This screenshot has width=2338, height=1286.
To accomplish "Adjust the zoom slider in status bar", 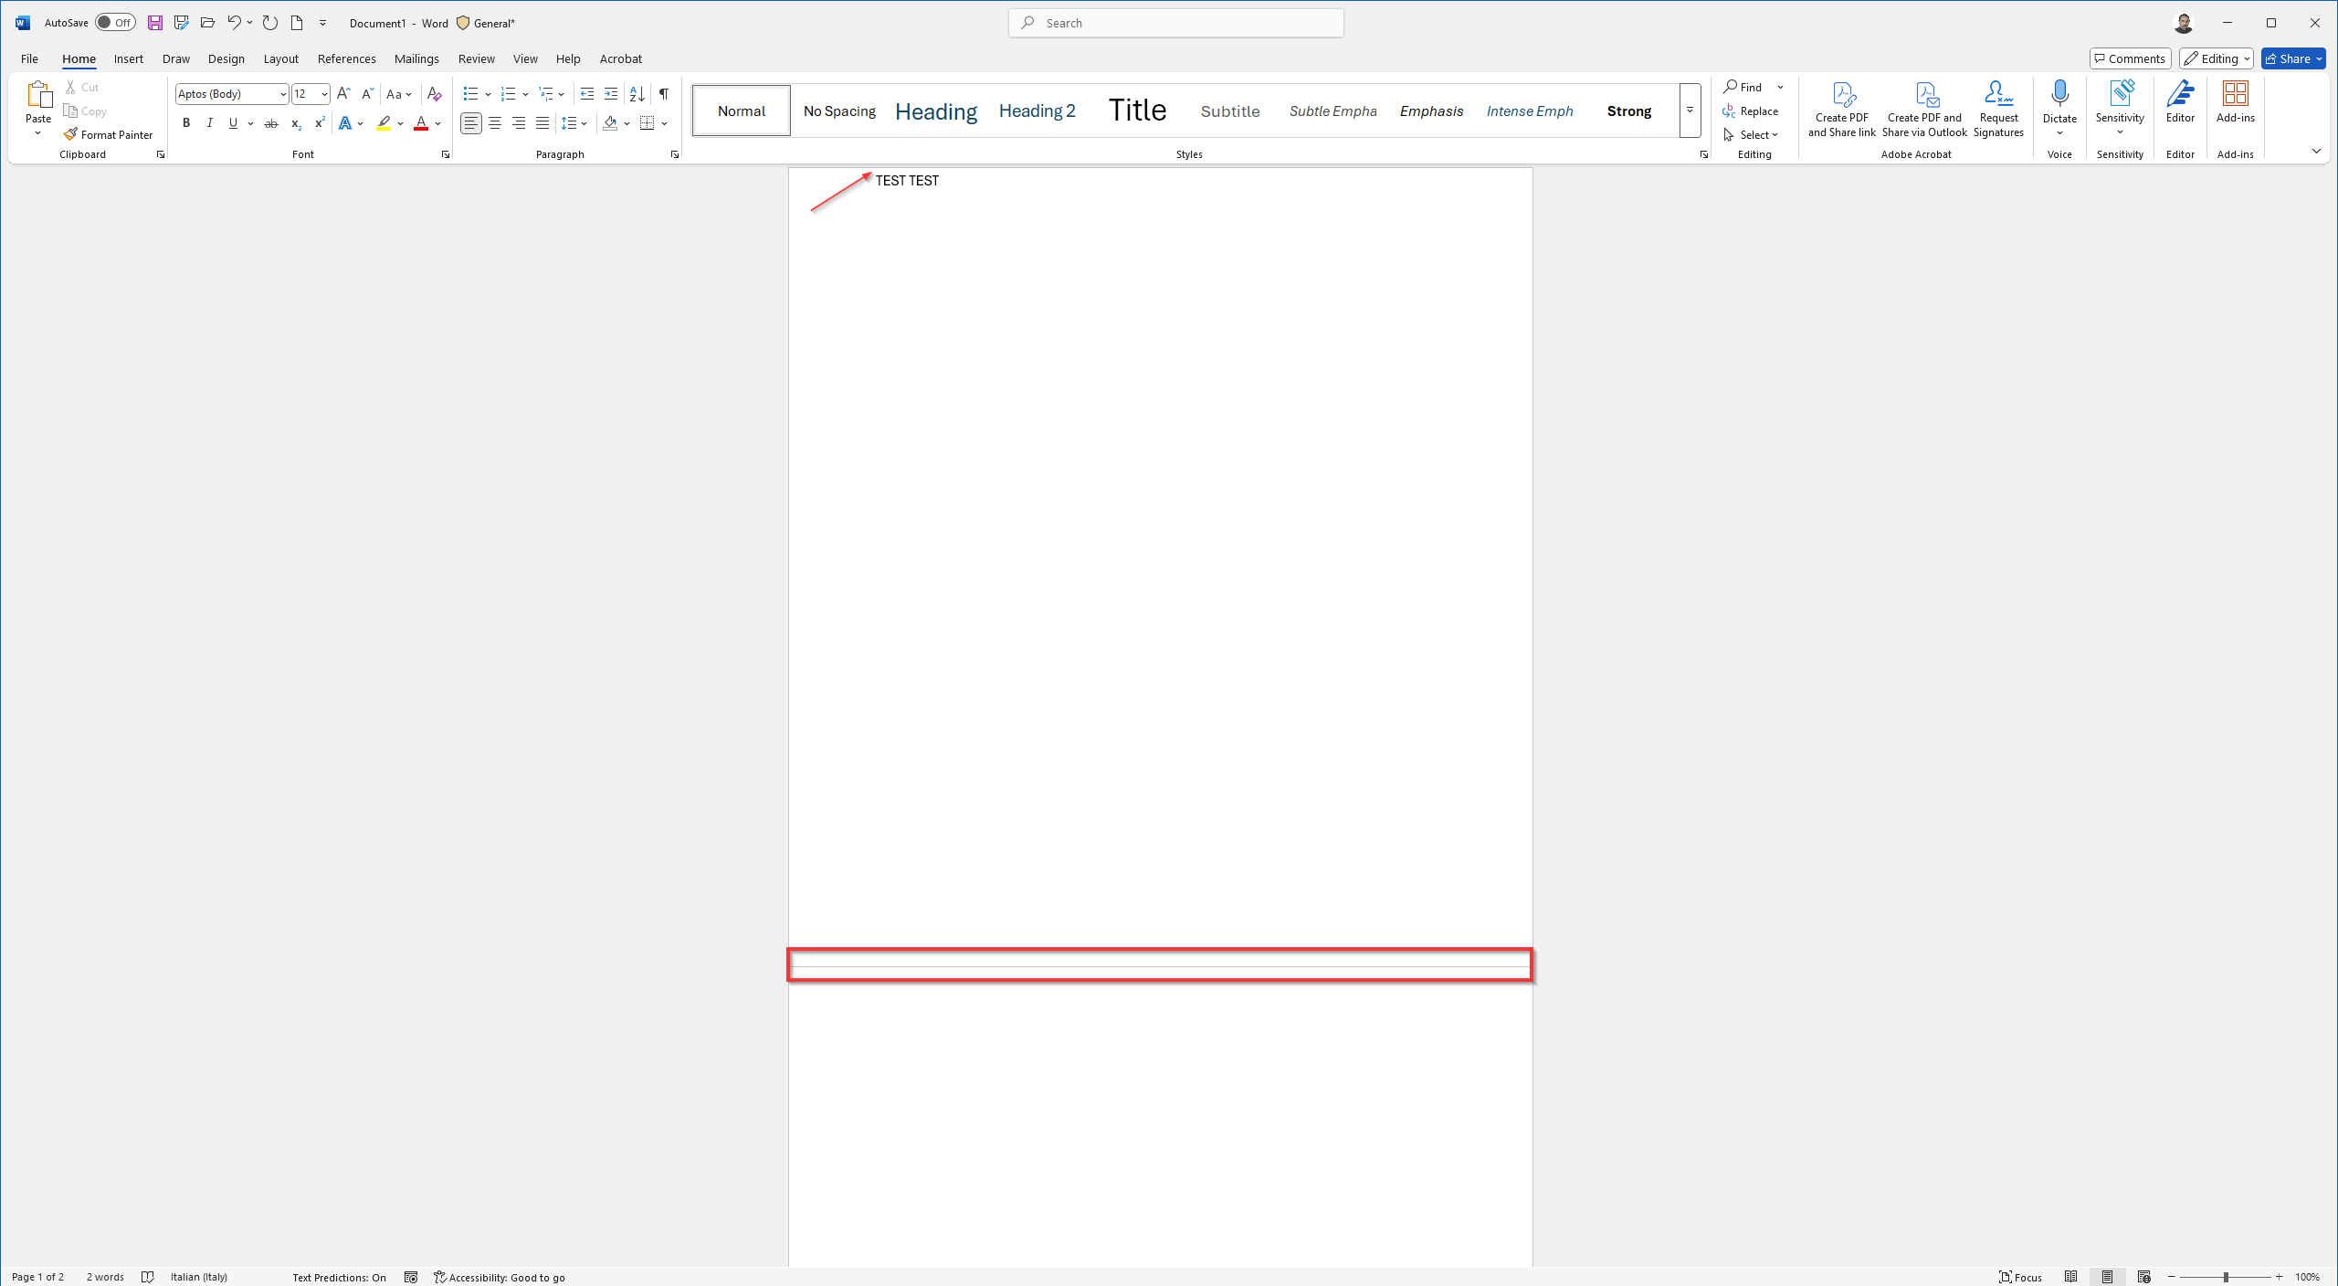I will click(2225, 1277).
